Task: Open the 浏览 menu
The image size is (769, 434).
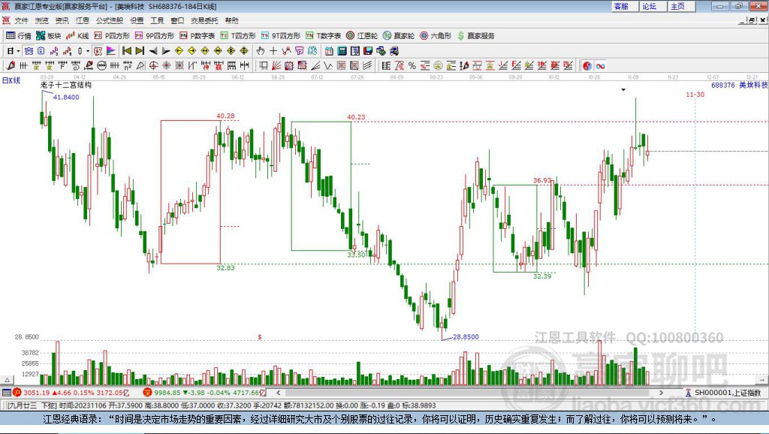Action: [42, 20]
